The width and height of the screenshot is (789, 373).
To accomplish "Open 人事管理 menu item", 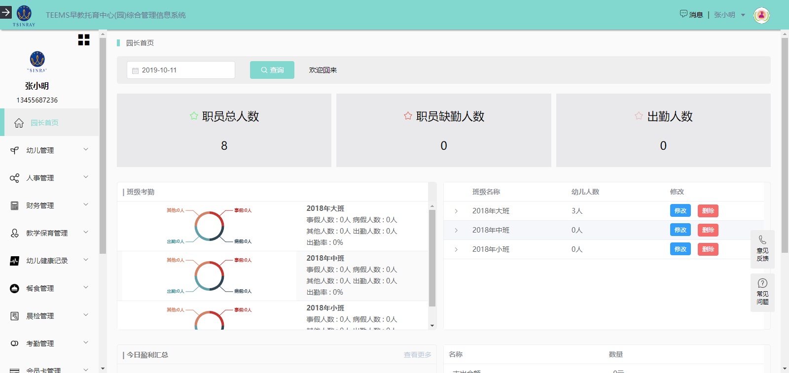I will (x=49, y=178).
